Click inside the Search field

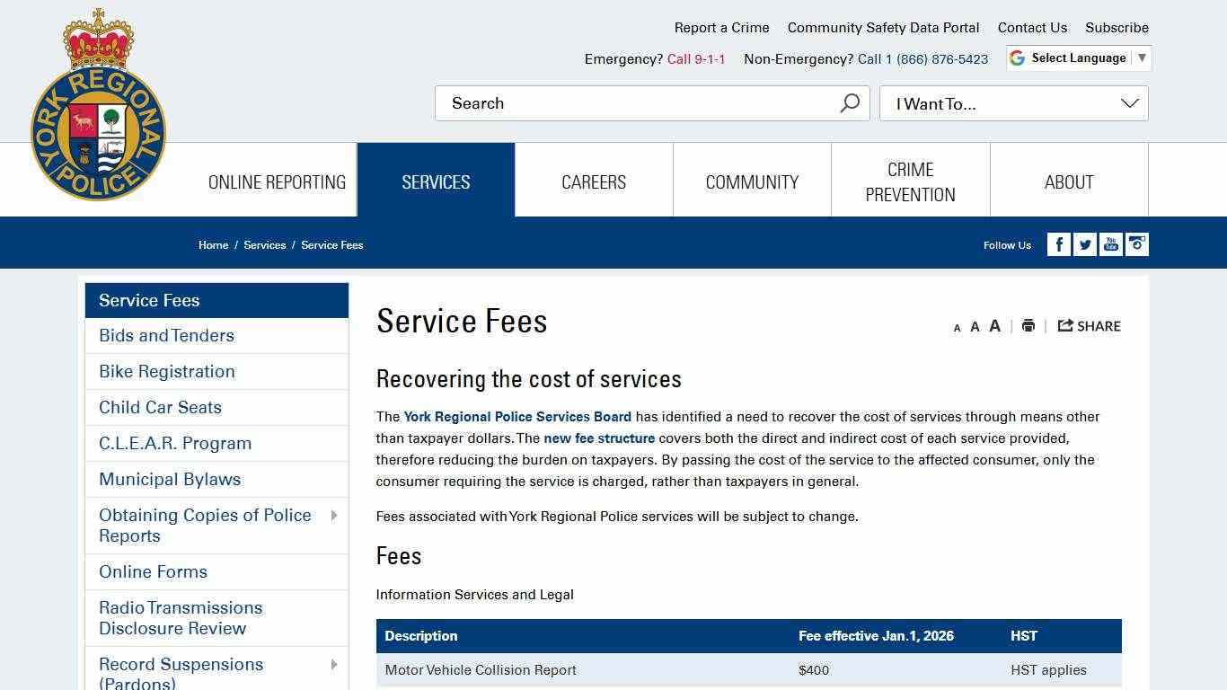(629, 102)
